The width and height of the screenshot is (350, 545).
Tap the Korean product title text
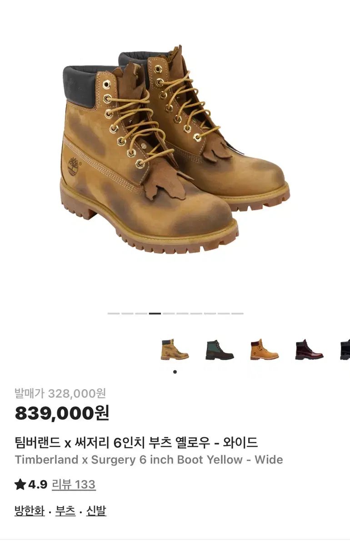tap(136, 442)
